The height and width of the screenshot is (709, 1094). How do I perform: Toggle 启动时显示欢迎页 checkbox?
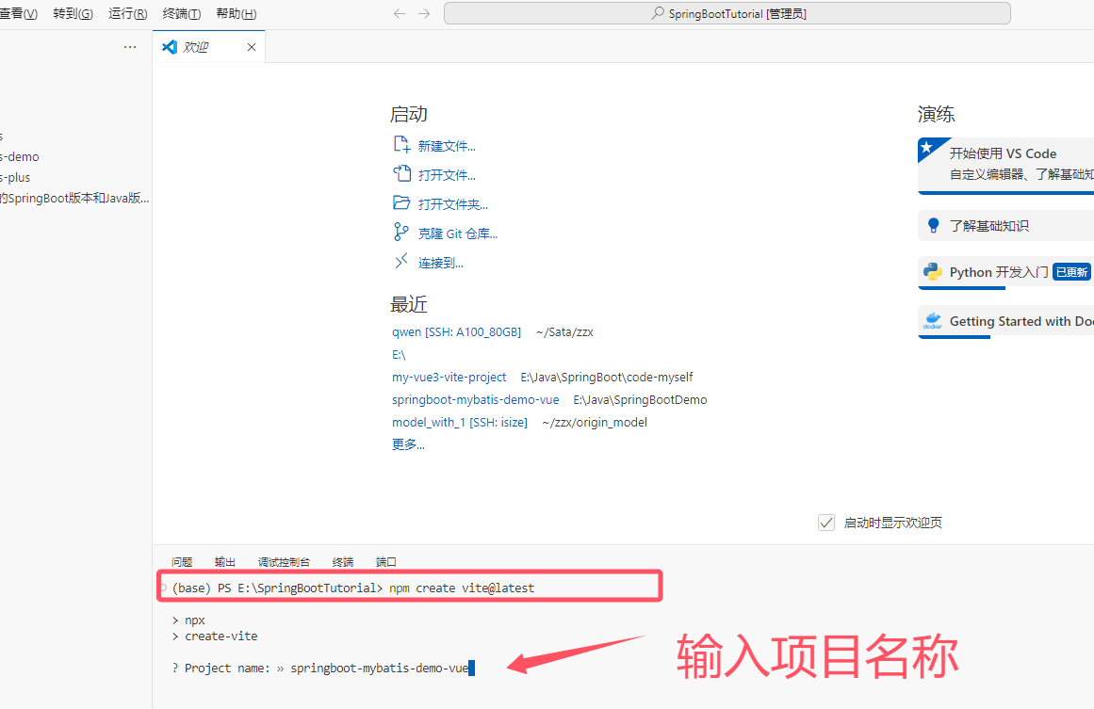point(826,523)
